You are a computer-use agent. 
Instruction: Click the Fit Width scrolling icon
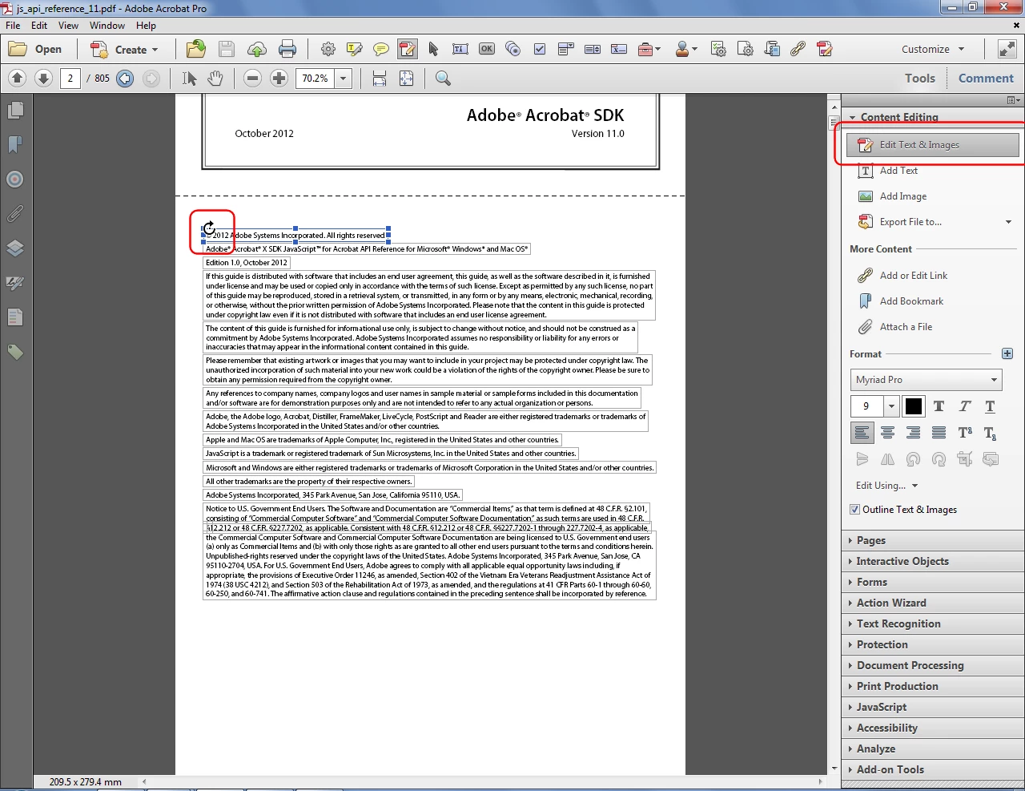[x=380, y=79]
